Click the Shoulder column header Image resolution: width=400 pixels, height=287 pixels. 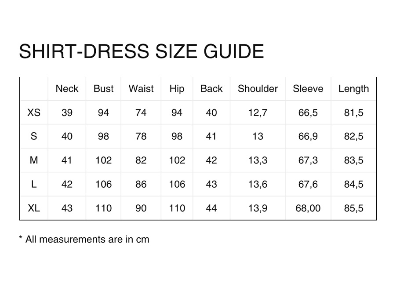point(258,89)
